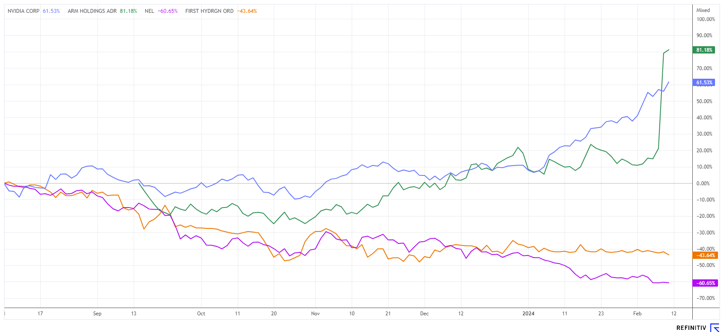This screenshot has width=724, height=332.
Task: Click the REFINITIV brand text
Action: 691,328
